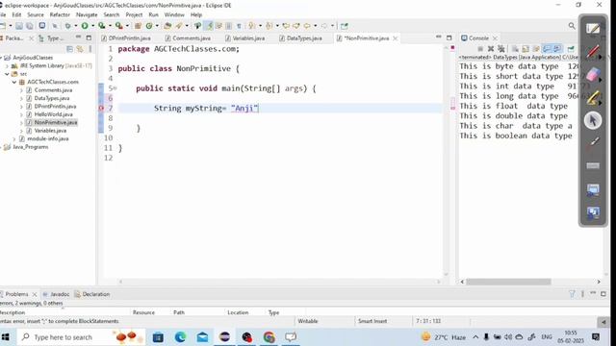Click the Clear Console icon

515,49
